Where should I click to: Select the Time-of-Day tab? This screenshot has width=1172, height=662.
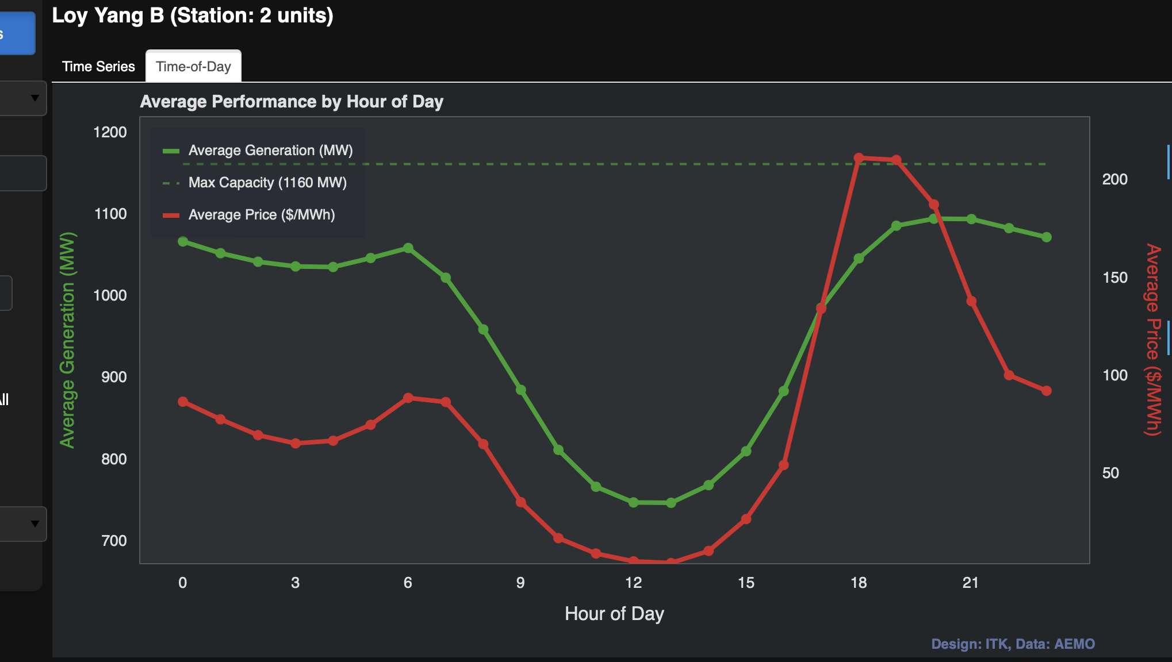point(193,67)
